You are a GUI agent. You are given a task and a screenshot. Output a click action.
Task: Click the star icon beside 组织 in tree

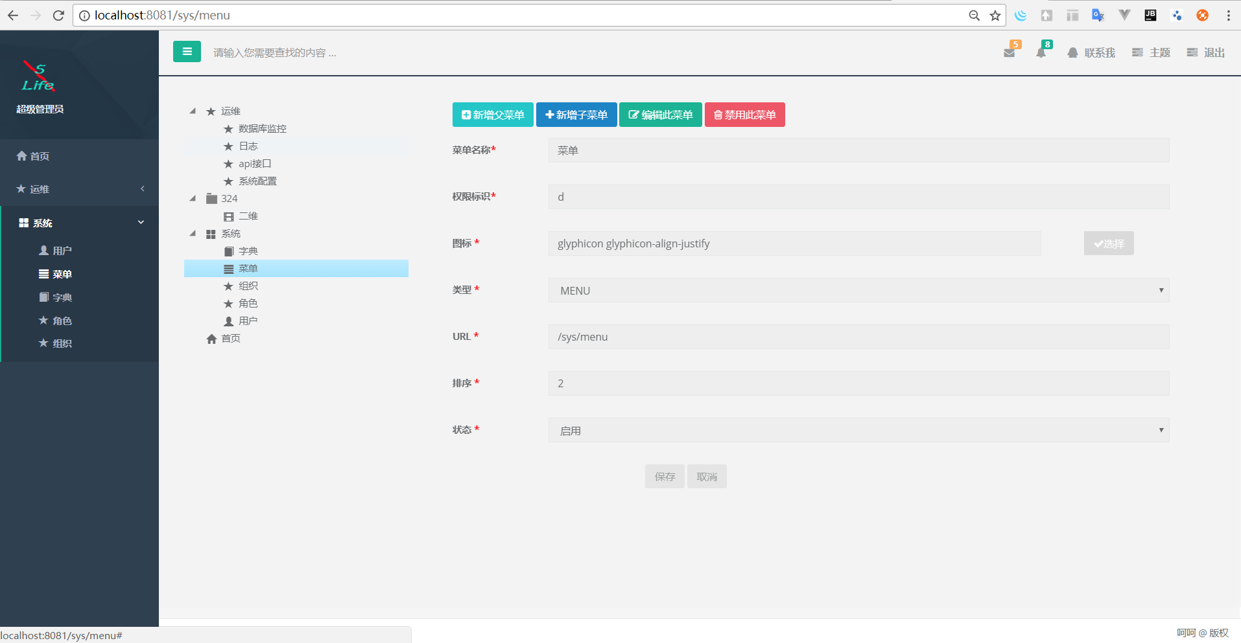pyautogui.click(x=228, y=286)
